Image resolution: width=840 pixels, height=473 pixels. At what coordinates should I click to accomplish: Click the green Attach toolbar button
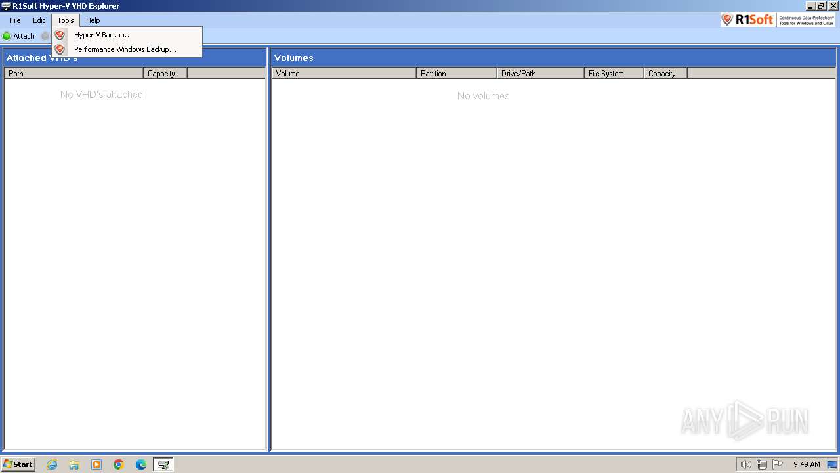(18, 36)
